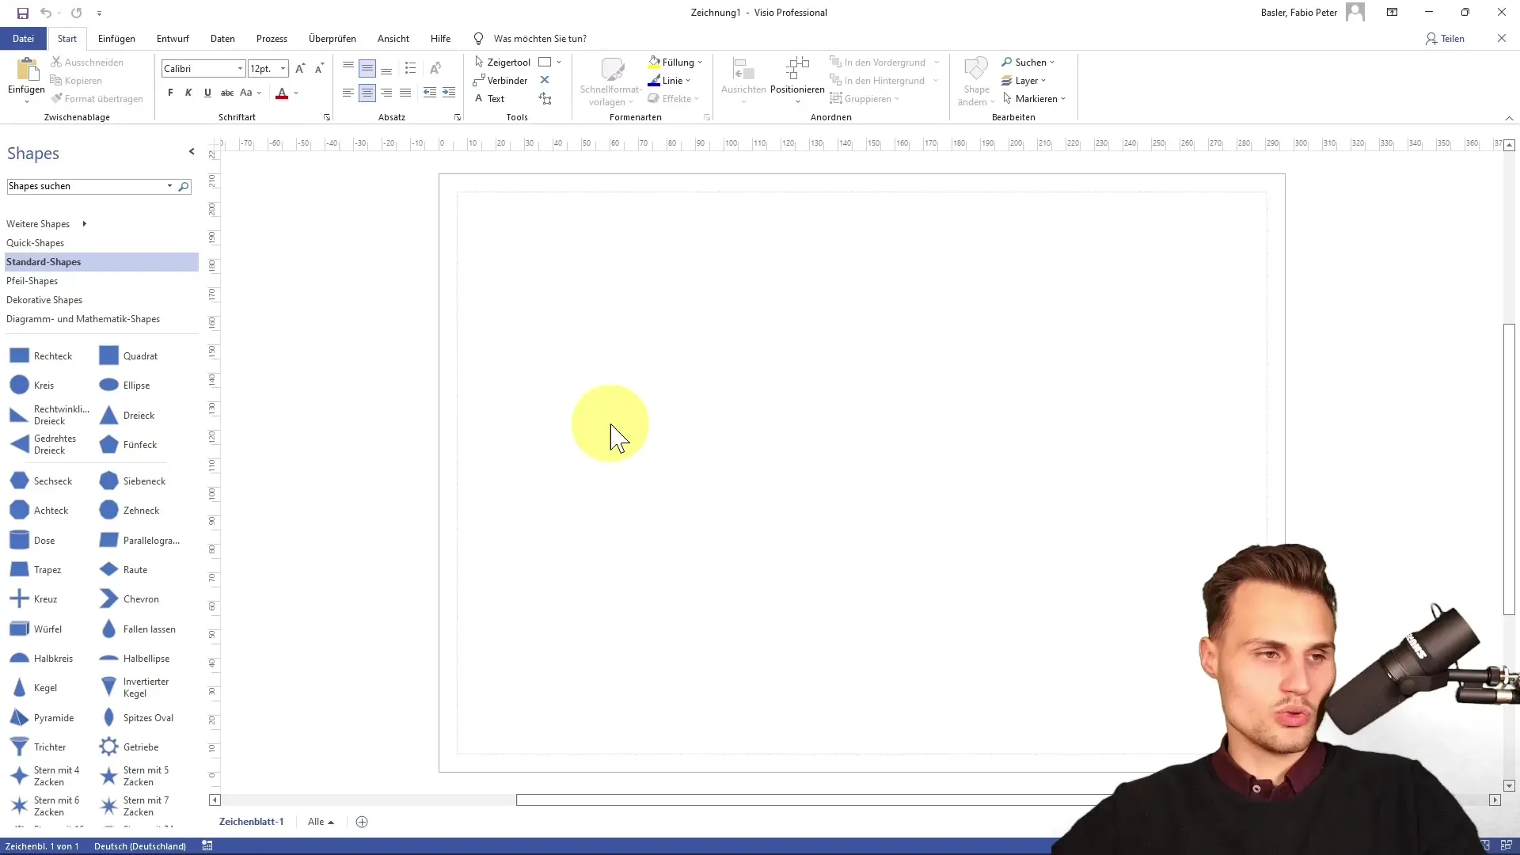Toggle underline formatting
The width and height of the screenshot is (1520, 855).
point(207,93)
